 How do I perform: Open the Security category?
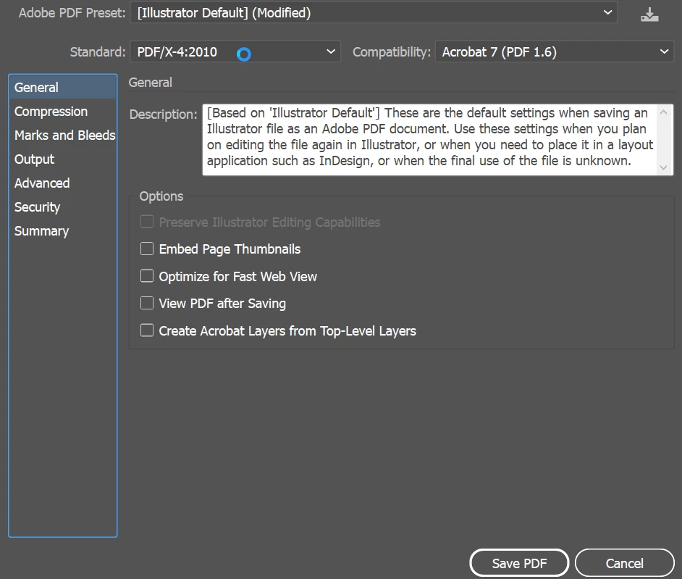(63, 207)
